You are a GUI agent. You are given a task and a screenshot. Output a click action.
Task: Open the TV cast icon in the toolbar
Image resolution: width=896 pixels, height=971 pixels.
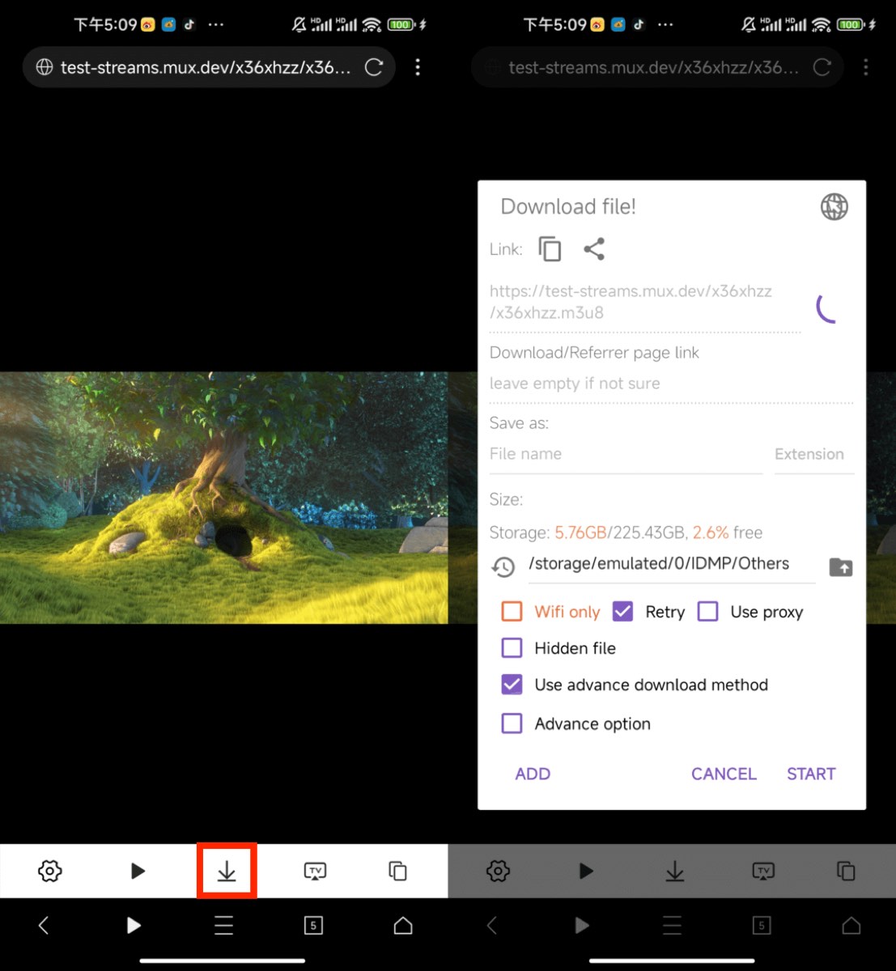(314, 871)
